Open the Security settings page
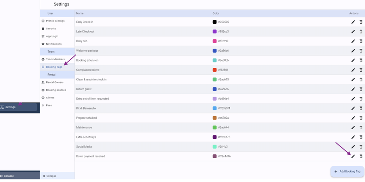The image size is (365, 182). click(57, 29)
